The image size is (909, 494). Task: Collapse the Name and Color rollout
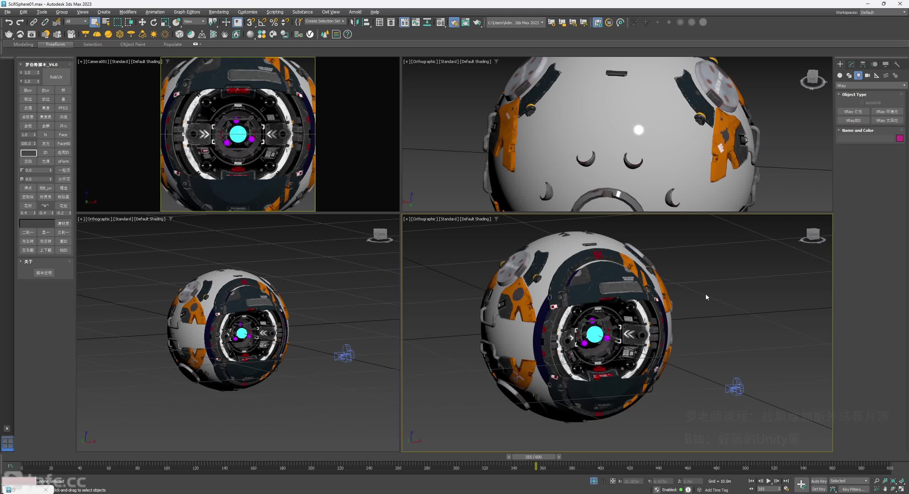tap(858, 130)
